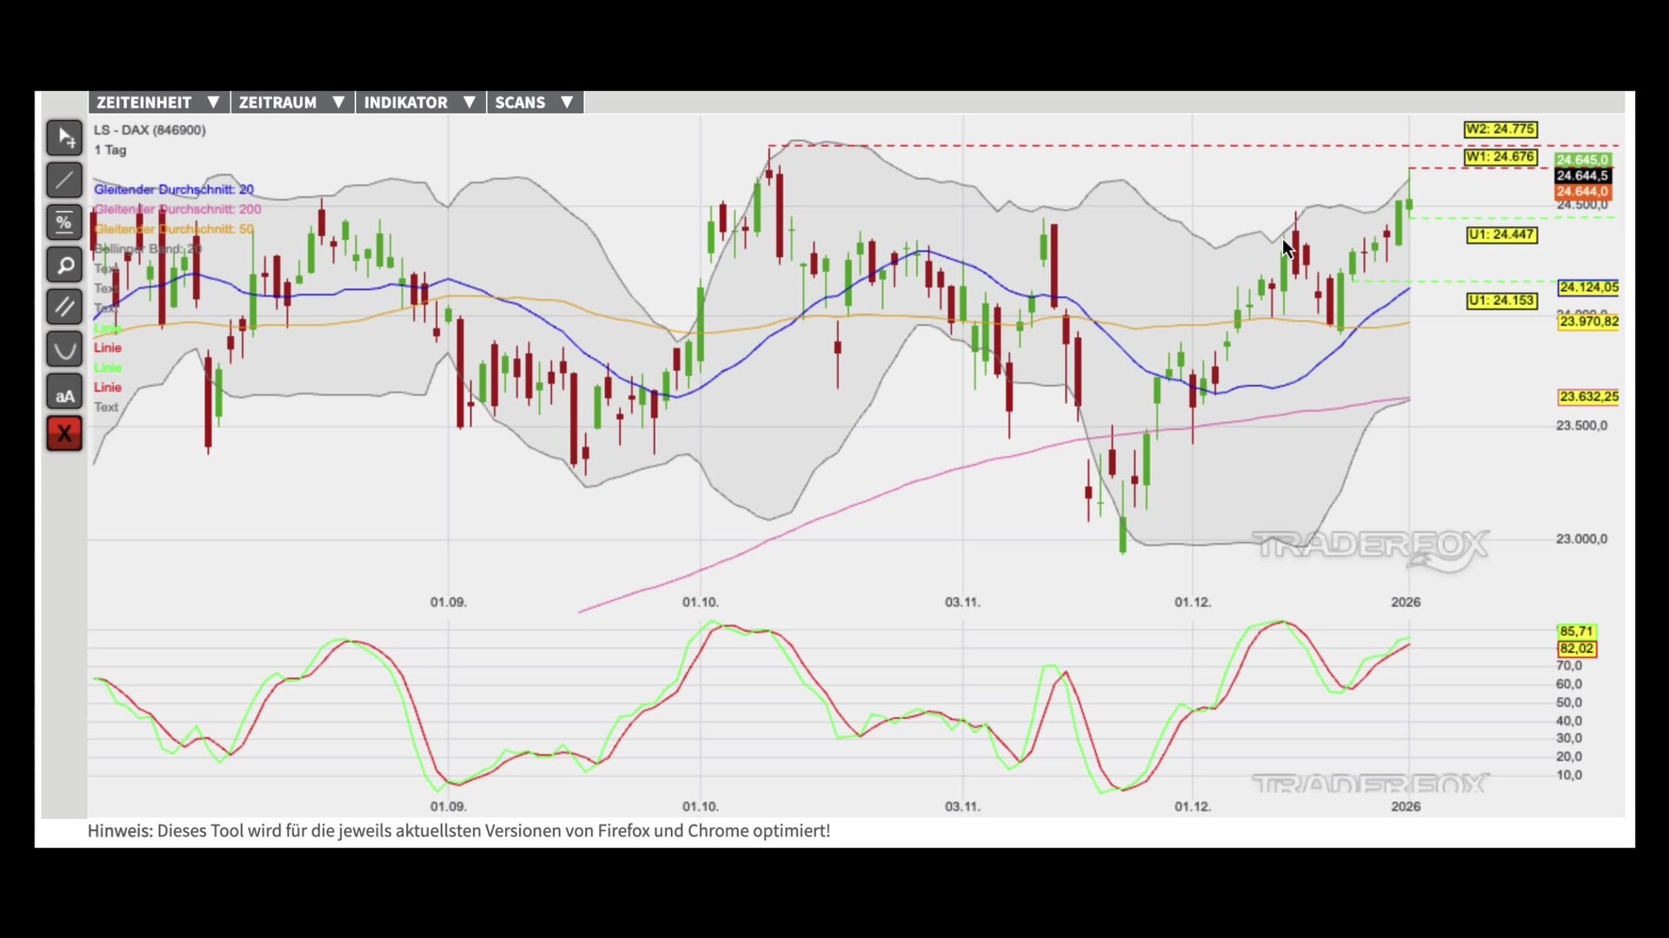Click the Gleitender Durchschnitt: 20 legend label
Screen dimensions: 1669x938
(174, 189)
